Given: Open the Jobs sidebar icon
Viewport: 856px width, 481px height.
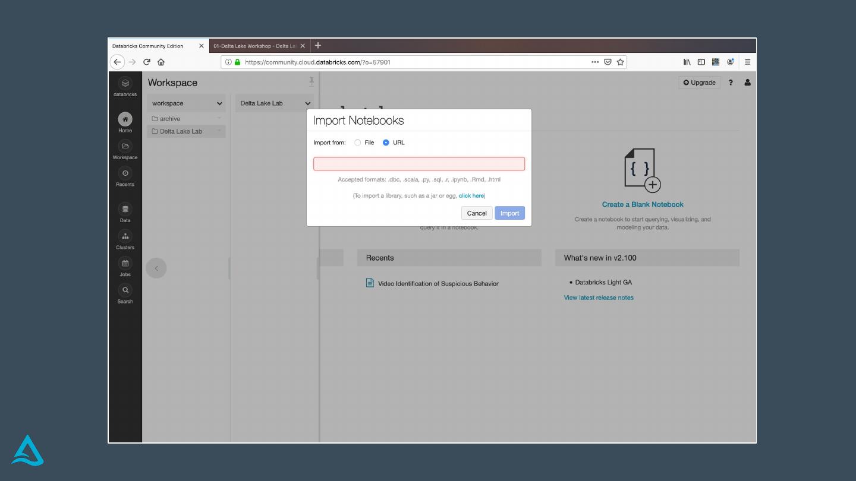Looking at the screenshot, I should tap(125, 263).
